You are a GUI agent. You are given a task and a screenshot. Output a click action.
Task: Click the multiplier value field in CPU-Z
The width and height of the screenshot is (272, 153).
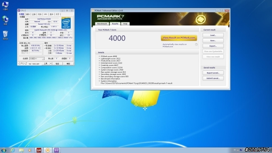click(35, 48)
